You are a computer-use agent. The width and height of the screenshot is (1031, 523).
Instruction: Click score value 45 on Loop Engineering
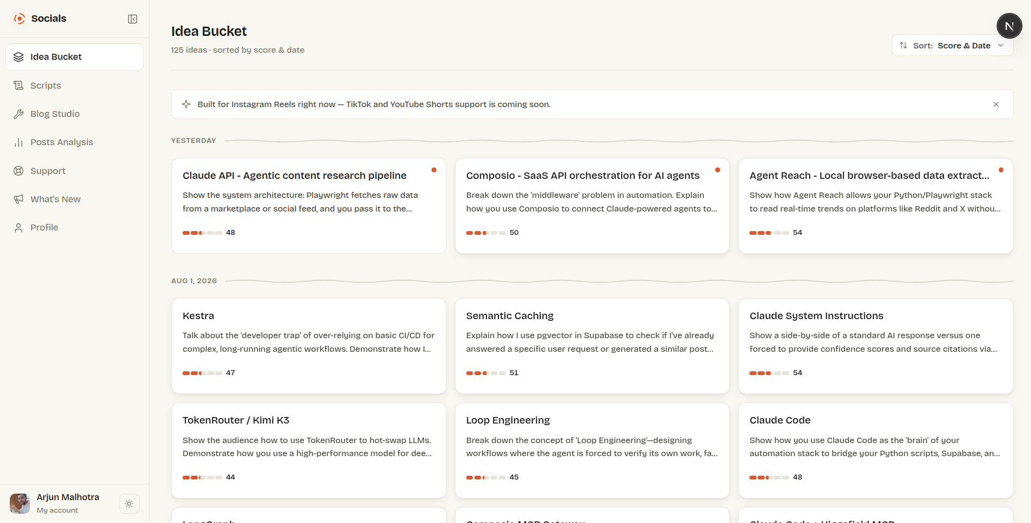click(x=514, y=477)
